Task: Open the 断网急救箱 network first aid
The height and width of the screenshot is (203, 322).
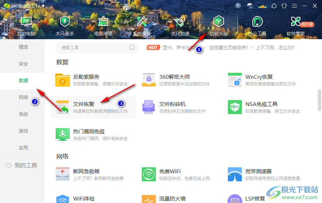Action: (x=90, y=174)
